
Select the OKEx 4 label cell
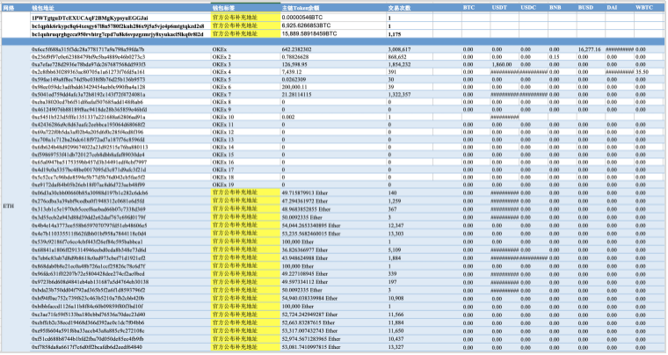(x=222, y=72)
